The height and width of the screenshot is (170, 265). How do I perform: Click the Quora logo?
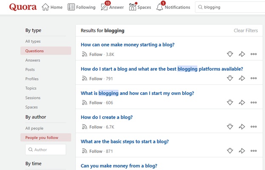23,7
